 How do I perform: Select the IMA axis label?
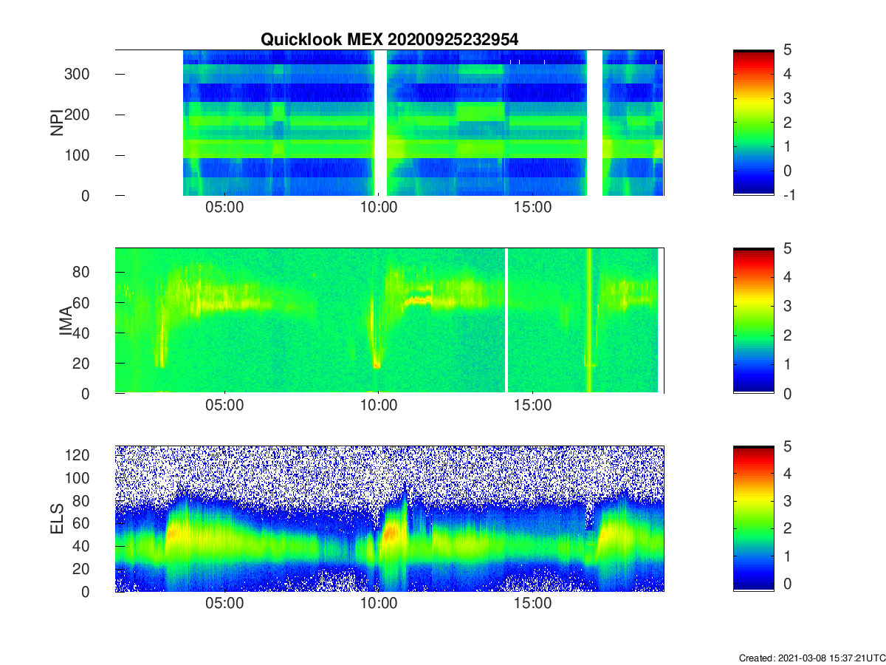point(66,321)
